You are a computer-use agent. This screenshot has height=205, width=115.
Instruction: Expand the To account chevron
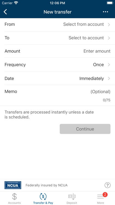[x=109, y=38]
